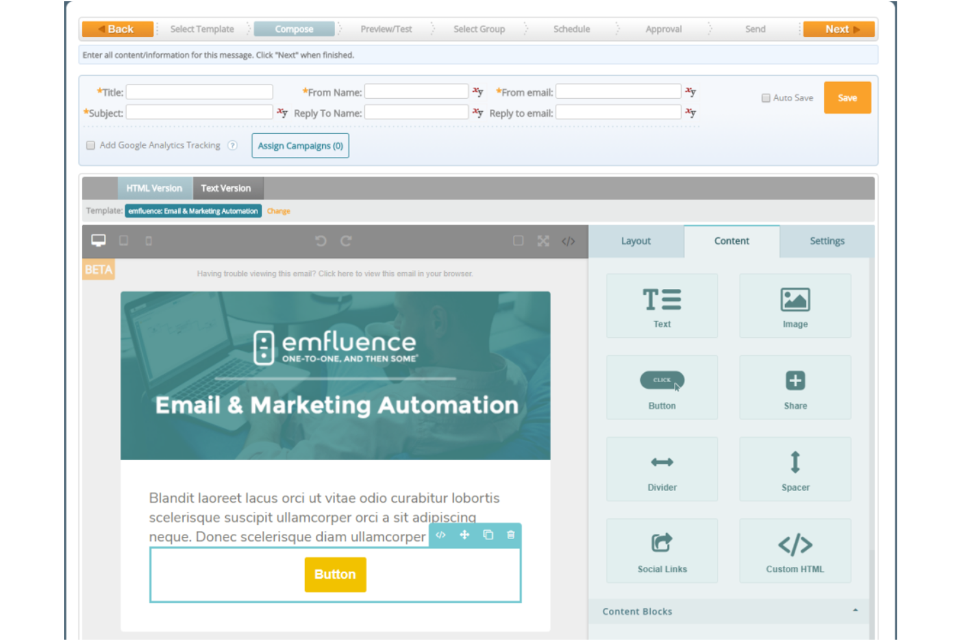This screenshot has width=961, height=641.
Task: Focus the Subject input field
Action: [199, 112]
